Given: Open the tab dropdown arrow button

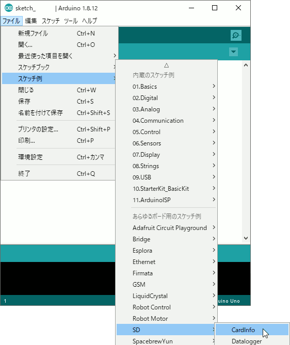Looking at the screenshot, I should click(x=233, y=52).
